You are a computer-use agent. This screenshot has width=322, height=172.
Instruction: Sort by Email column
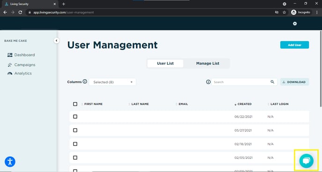pyautogui.click(x=182, y=104)
